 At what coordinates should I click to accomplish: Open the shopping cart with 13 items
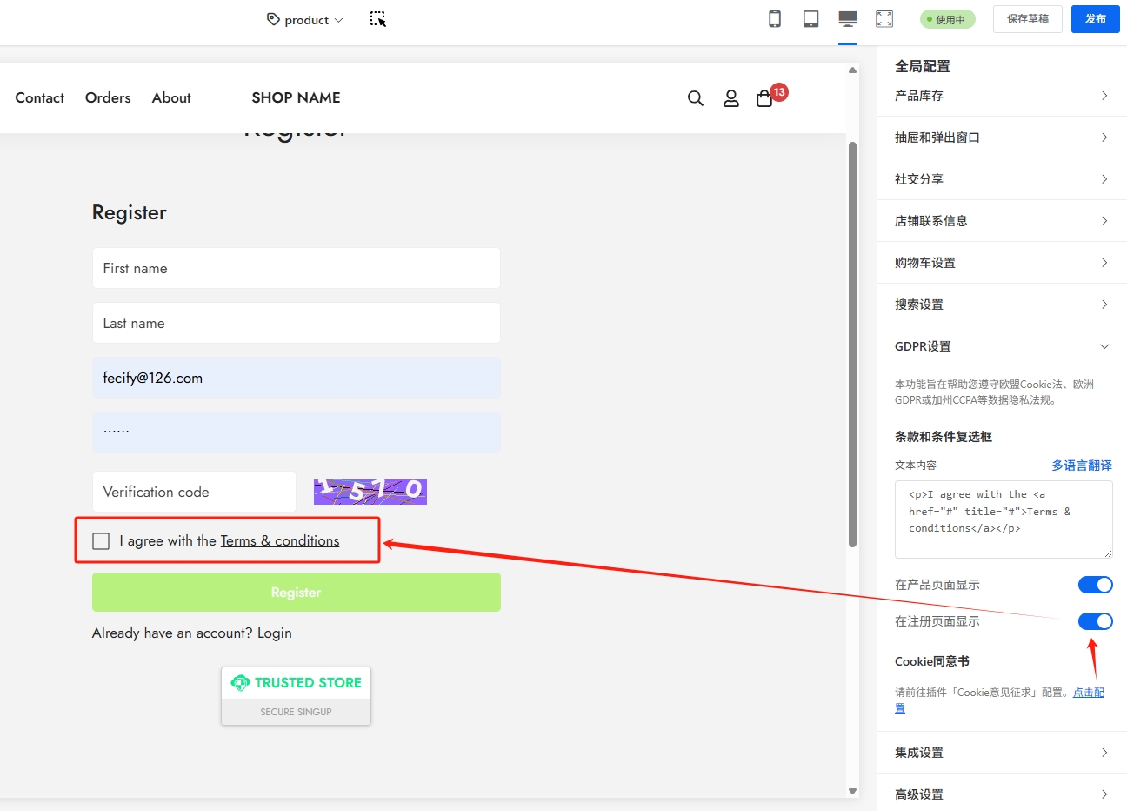tap(764, 98)
